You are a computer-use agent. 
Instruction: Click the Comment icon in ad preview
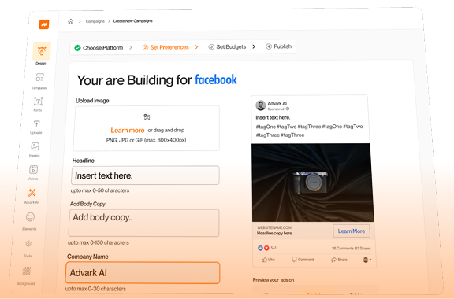pos(294,259)
